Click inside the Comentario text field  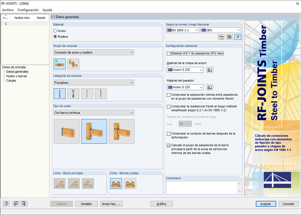point(201,188)
